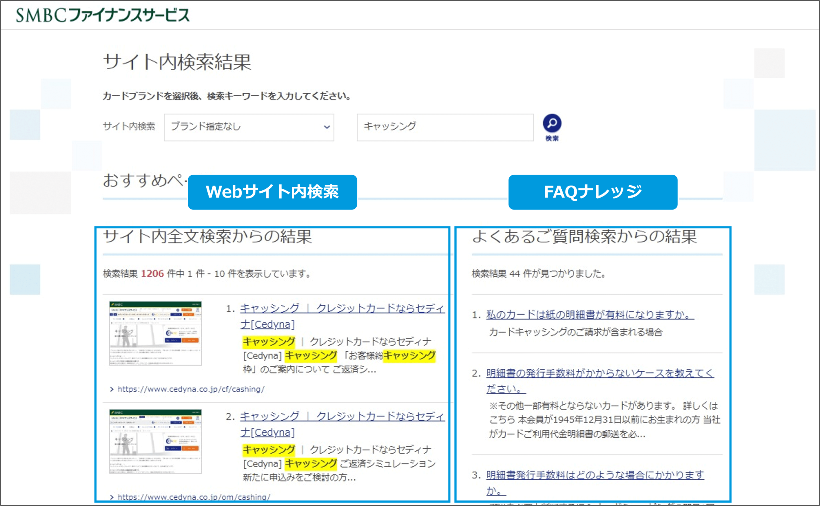Click the よくあるご質問検索からの結果 heading
Image resolution: width=820 pixels, height=506 pixels.
coord(585,236)
